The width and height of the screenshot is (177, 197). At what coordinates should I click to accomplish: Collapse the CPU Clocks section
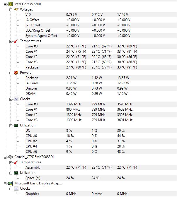point(11,99)
